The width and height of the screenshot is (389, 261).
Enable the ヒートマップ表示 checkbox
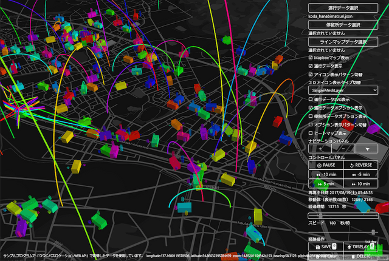pyautogui.click(x=311, y=132)
